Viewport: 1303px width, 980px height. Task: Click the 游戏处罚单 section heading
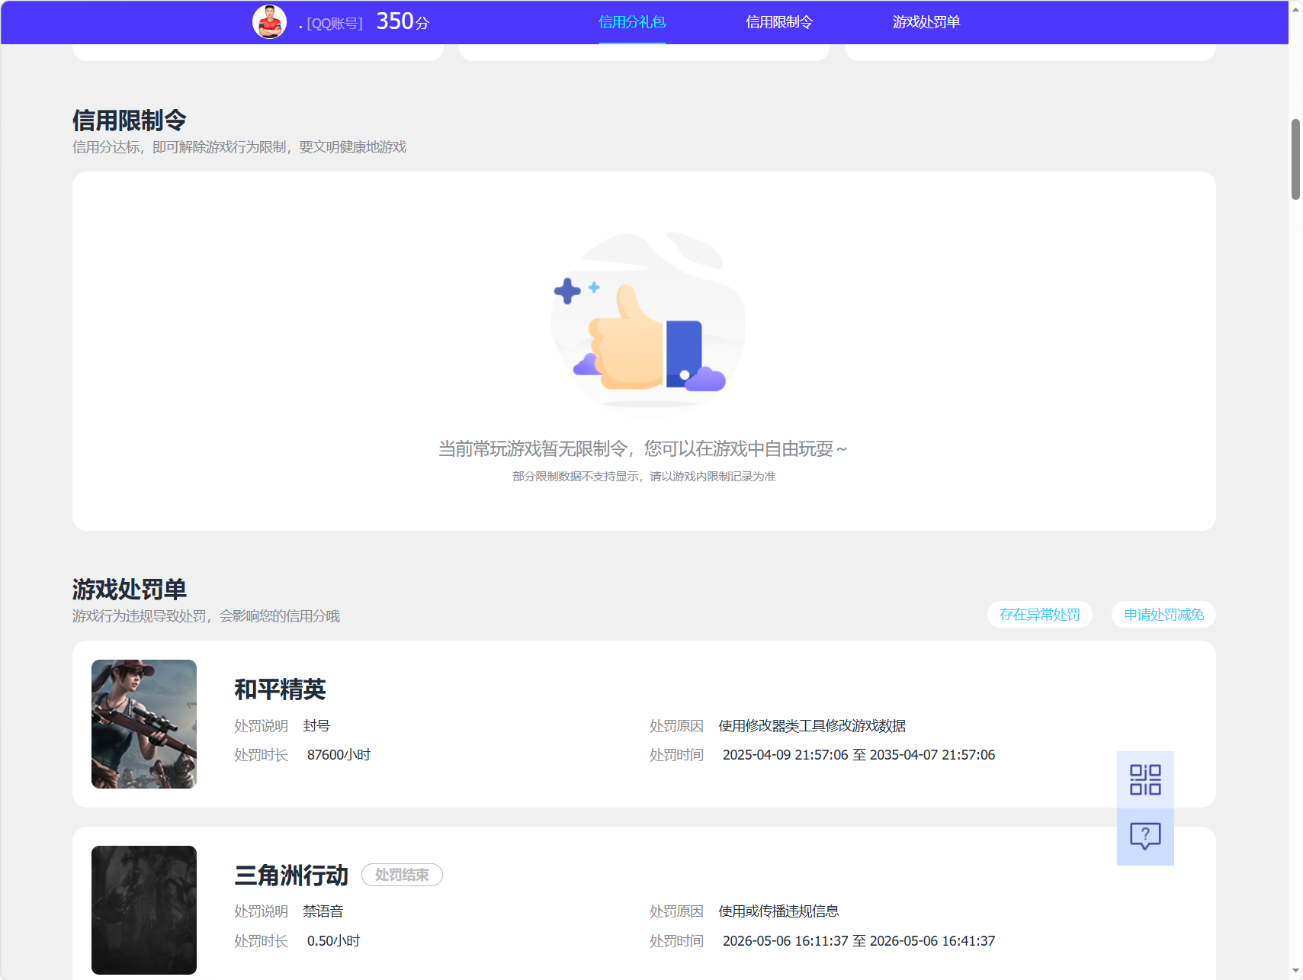[x=130, y=590]
